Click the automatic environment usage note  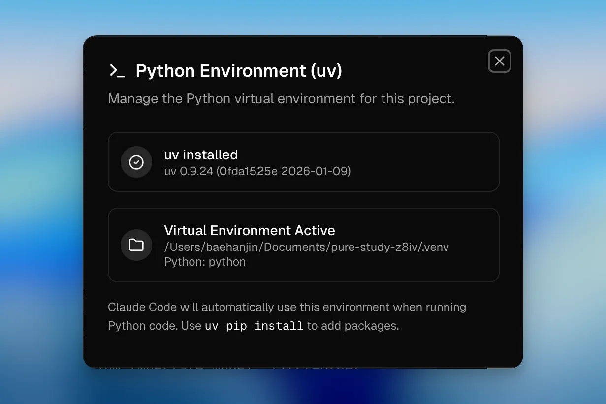pyautogui.click(x=287, y=307)
